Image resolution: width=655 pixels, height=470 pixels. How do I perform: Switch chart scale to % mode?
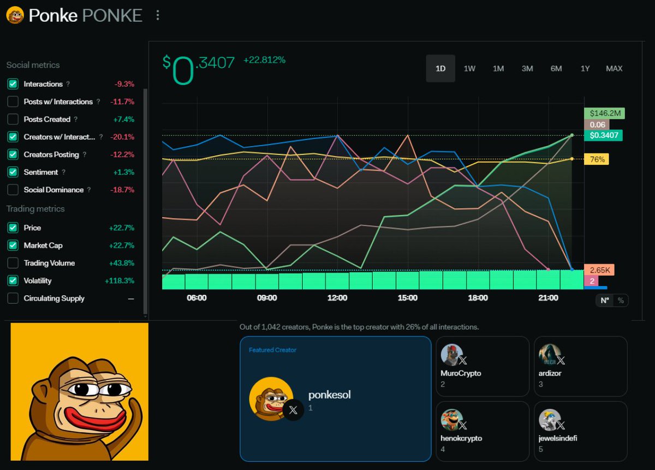[x=621, y=300]
